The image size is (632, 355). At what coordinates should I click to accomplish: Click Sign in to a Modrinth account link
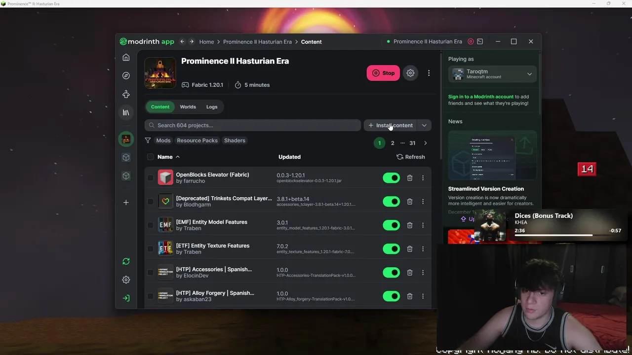point(481,97)
